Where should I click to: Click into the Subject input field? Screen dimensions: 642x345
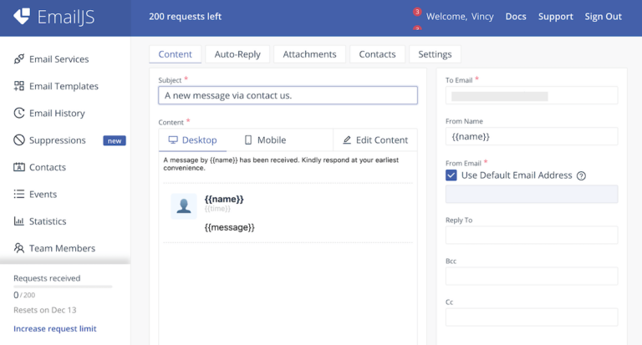pyautogui.click(x=288, y=95)
